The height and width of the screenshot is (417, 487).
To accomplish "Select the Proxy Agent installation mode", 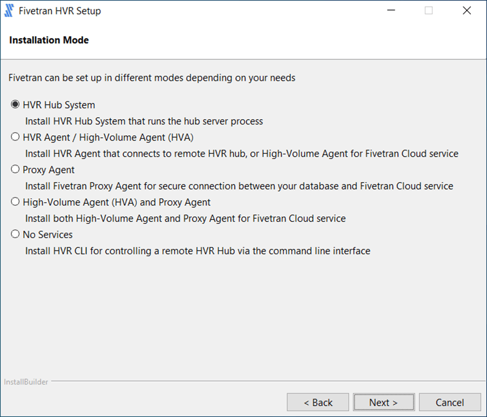I will (x=15, y=170).
